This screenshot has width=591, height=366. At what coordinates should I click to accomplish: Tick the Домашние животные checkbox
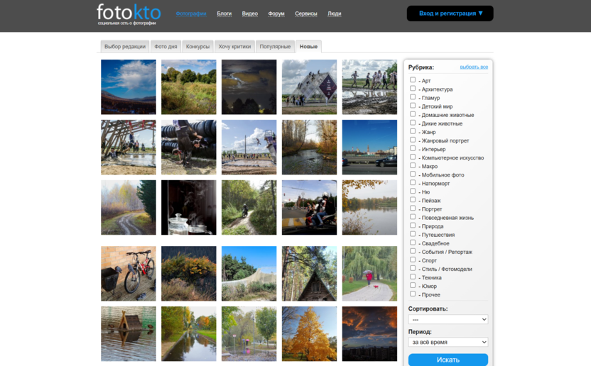pos(413,114)
